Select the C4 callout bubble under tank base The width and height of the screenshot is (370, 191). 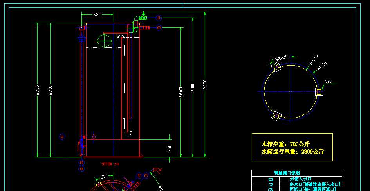point(81,169)
